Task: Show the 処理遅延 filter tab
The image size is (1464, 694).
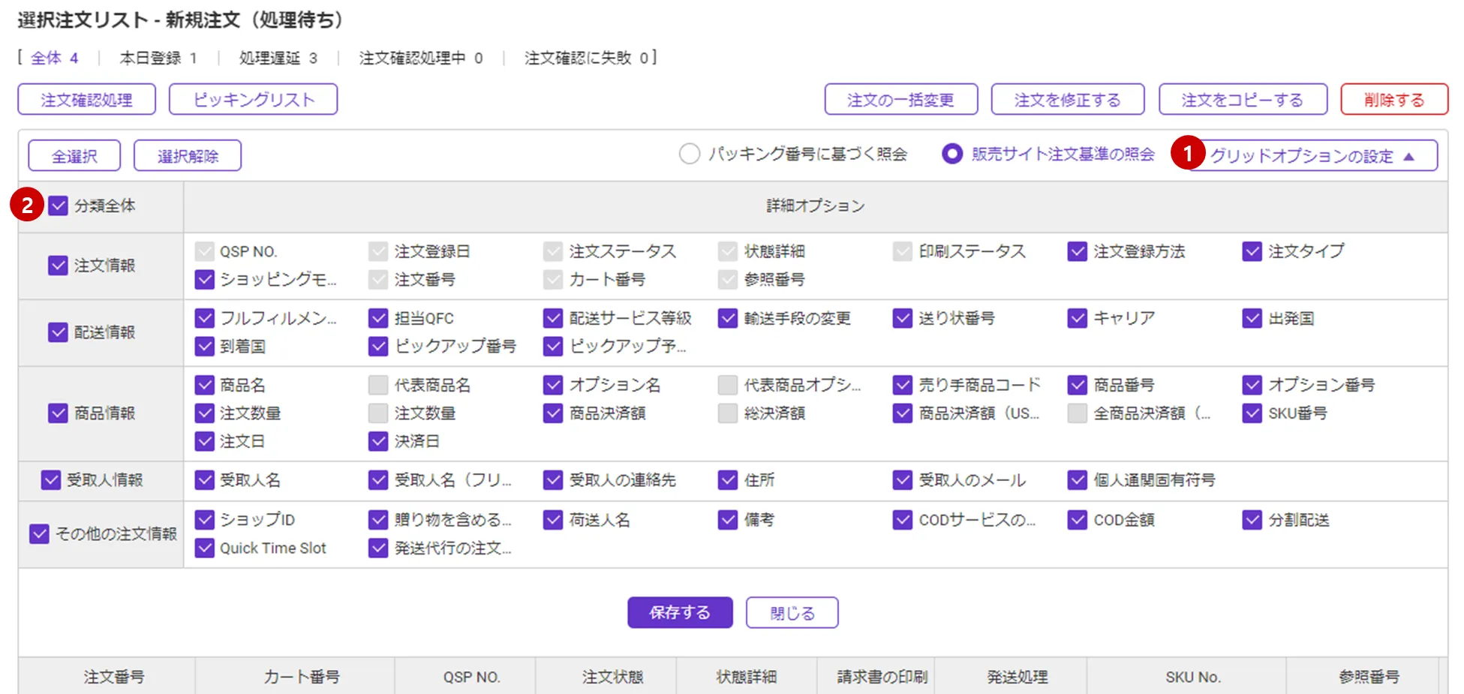Action: coord(278,58)
